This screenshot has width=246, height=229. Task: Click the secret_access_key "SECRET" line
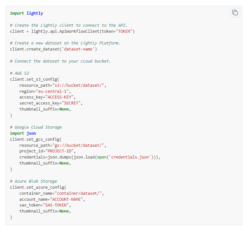pyautogui.click(x=51, y=103)
